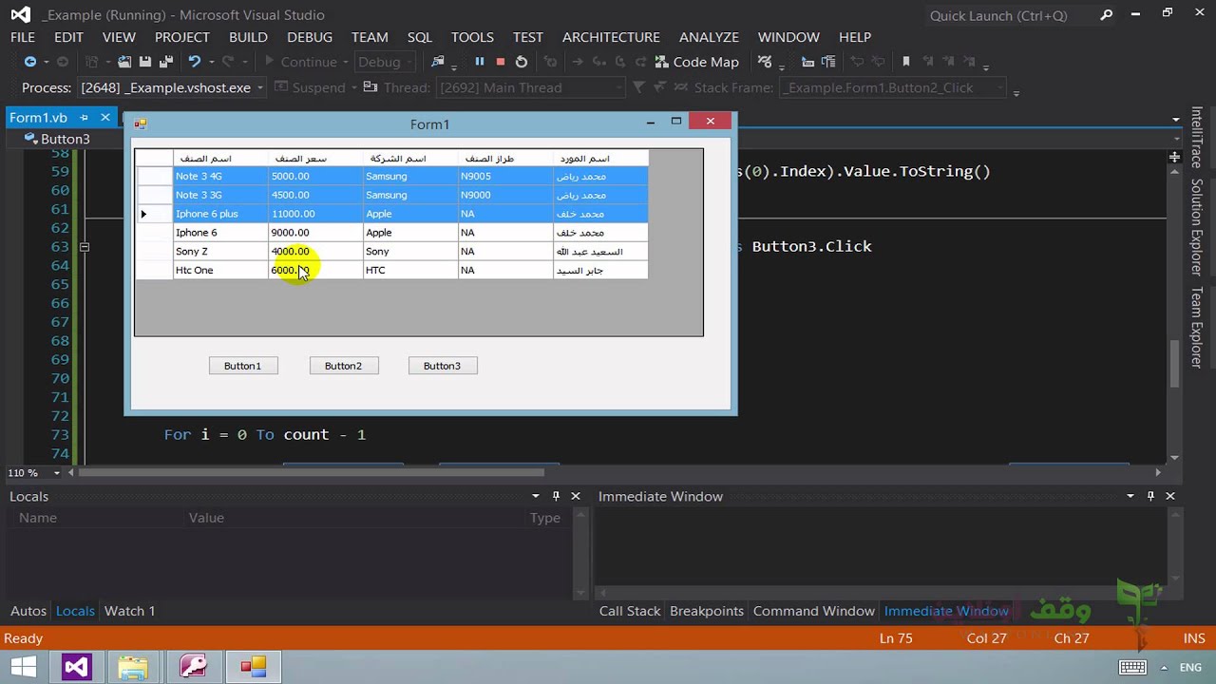
Task: Open the Locals window position dropdown
Action: pyautogui.click(x=538, y=496)
